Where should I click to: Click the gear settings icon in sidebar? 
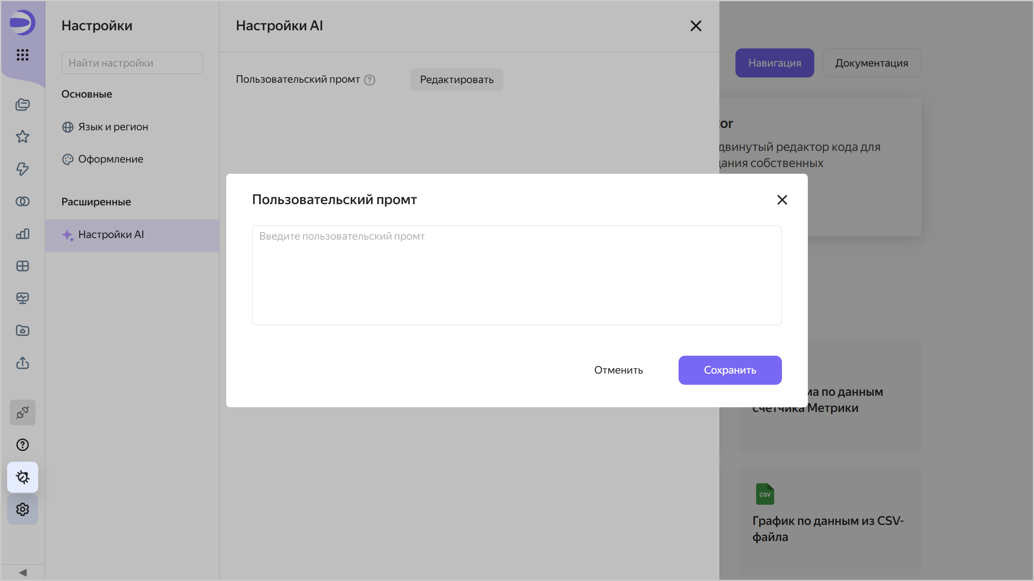pyautogui.click(x=23, y=510)
